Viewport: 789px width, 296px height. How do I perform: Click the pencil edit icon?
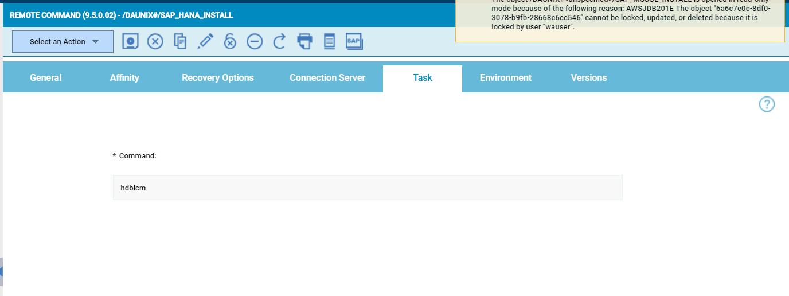point(205,41)
